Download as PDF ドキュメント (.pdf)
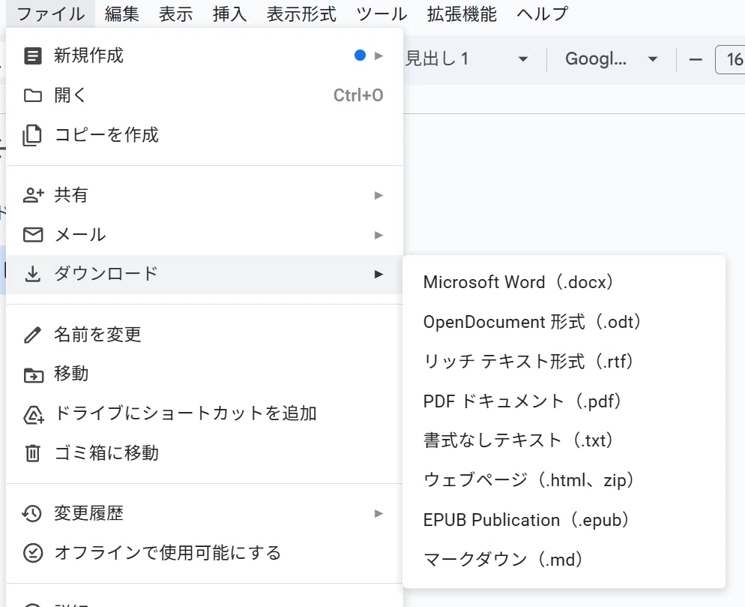 click(x=564, y=401)
